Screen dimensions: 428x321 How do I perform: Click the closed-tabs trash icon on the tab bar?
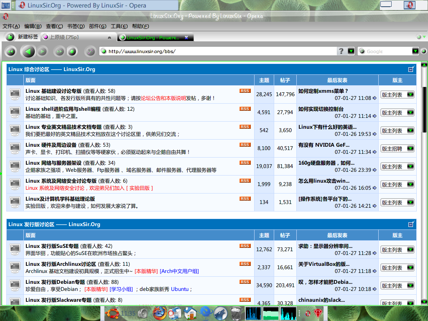click(x=419, y=37)
